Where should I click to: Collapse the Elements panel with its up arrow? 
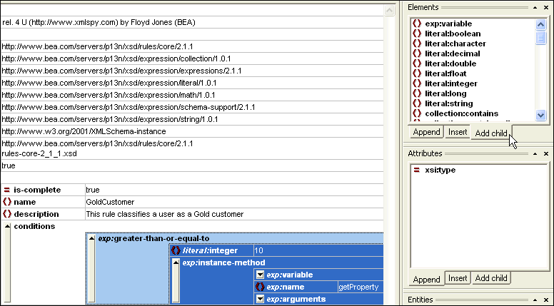pyautogui.click(x=535, y=7)
